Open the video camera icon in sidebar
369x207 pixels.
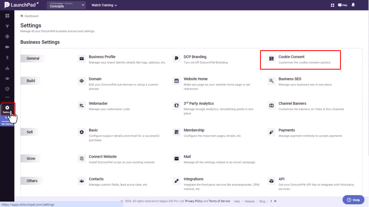click(x=7, y=47)
